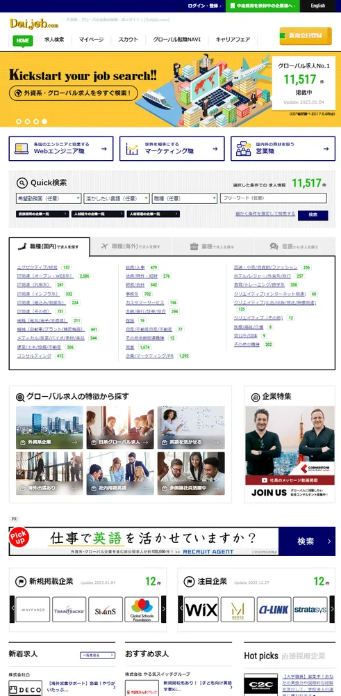The width and height of the screenshot is (341, 696).
Task: Open the TrainTracks company logo
Action: coord(69,610)
